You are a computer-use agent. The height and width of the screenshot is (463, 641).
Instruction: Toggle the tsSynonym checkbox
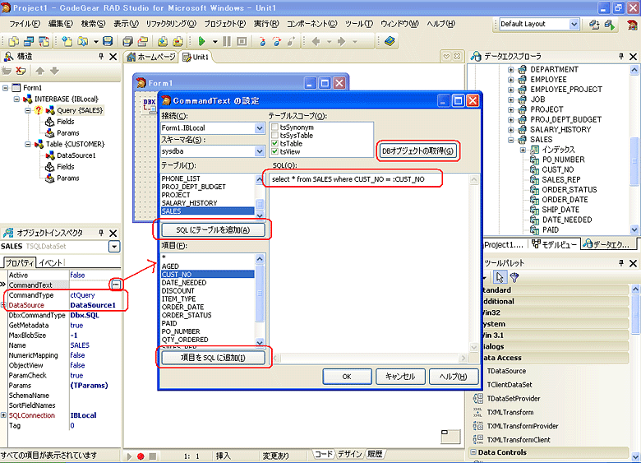click(x=274, y=127)
